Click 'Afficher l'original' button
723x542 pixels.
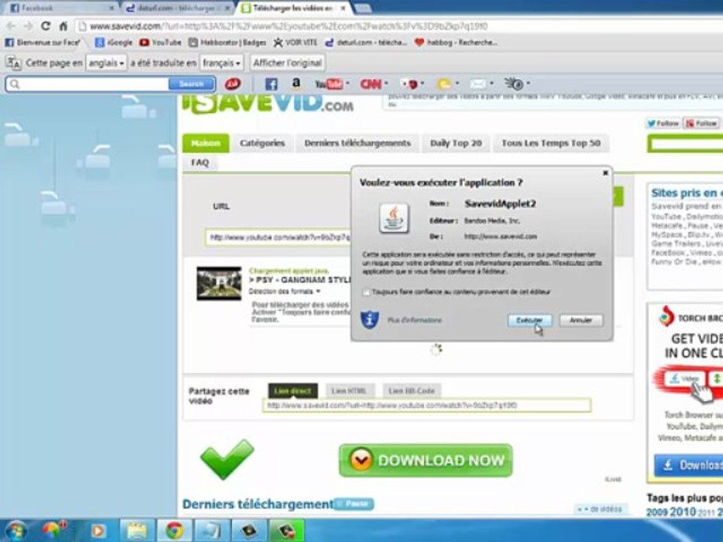(287, 62)
